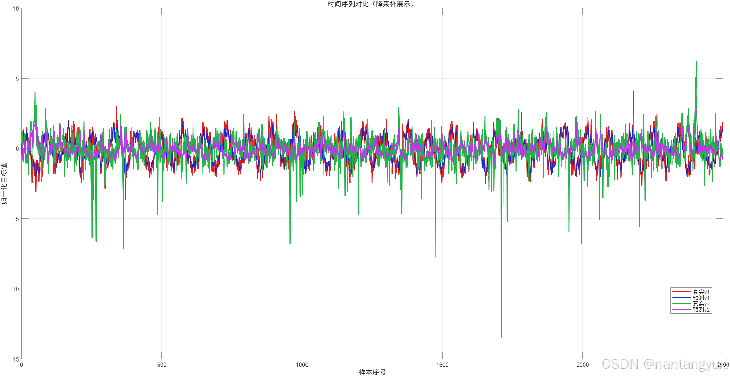
Task: Click the green 真实y2 legend line sample
Action: point(681,304)
